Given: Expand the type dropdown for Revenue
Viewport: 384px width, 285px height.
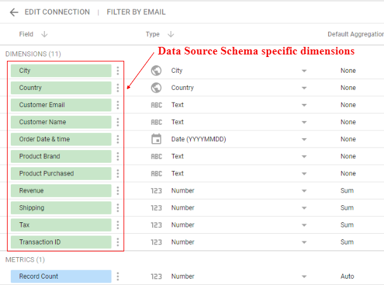Looking at the screenshot, I should [x=304, y=191].
